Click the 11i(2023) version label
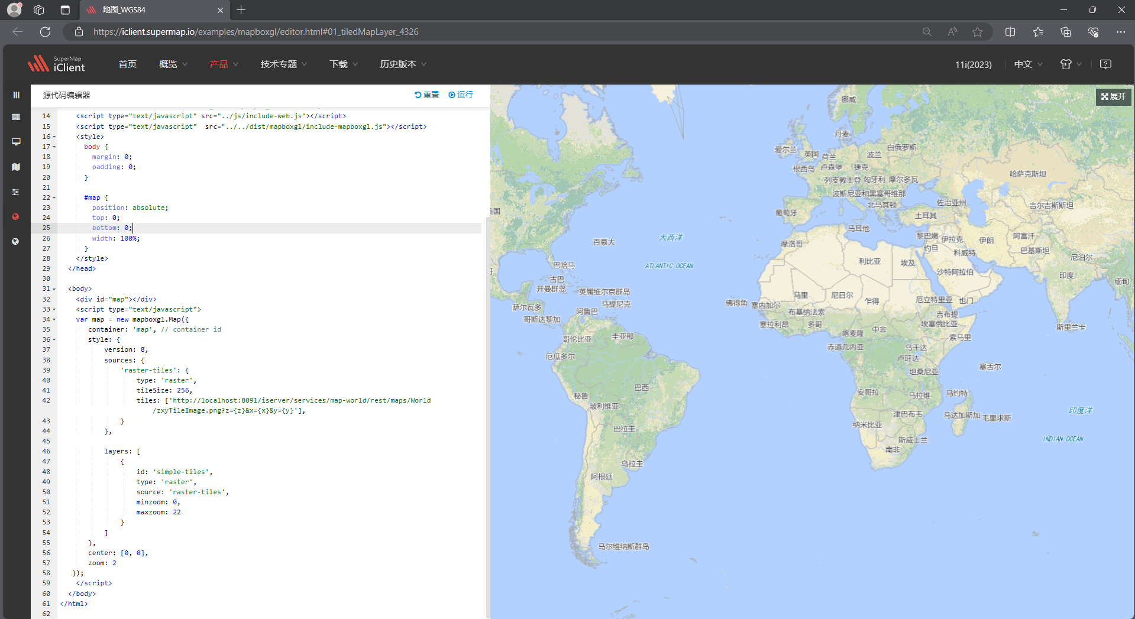This screenshot has width=1135, height=619. (973, 64)
